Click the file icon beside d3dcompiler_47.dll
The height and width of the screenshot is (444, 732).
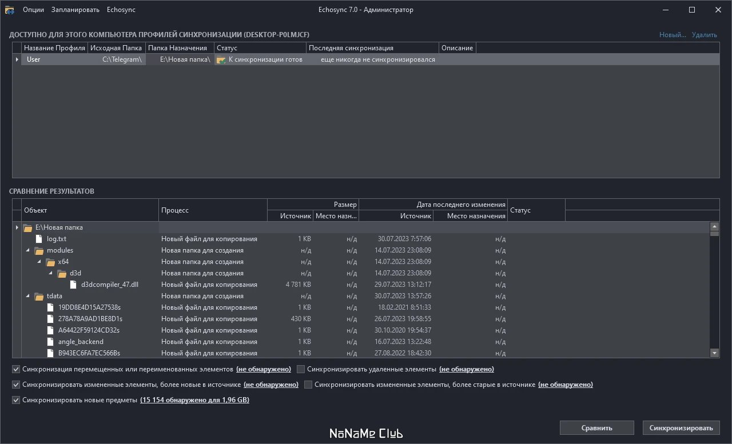(x=73, y=285)
